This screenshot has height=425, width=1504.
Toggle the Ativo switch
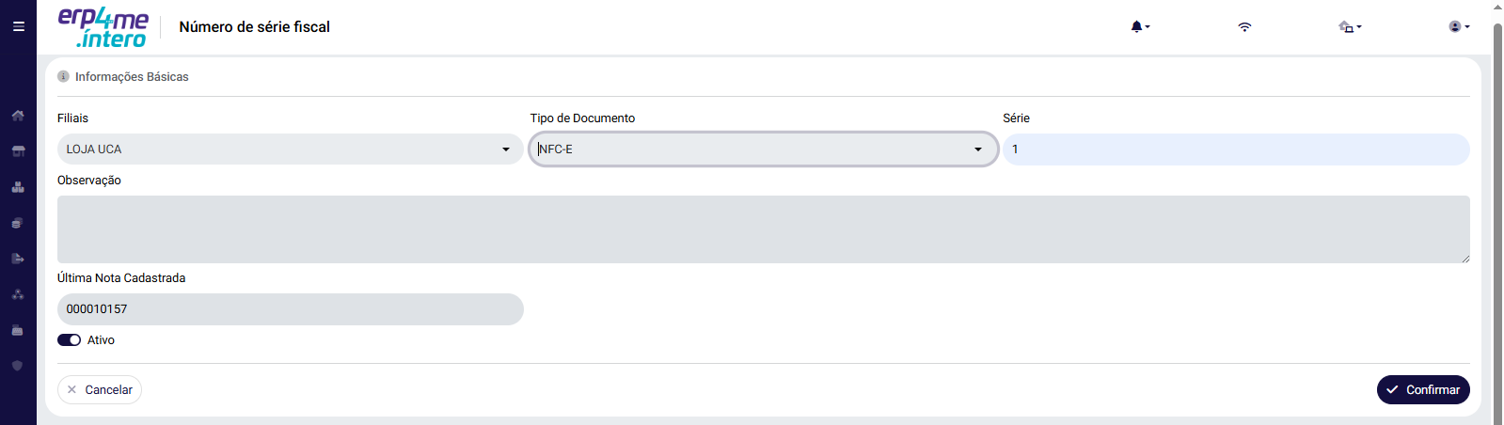point(70,340)
